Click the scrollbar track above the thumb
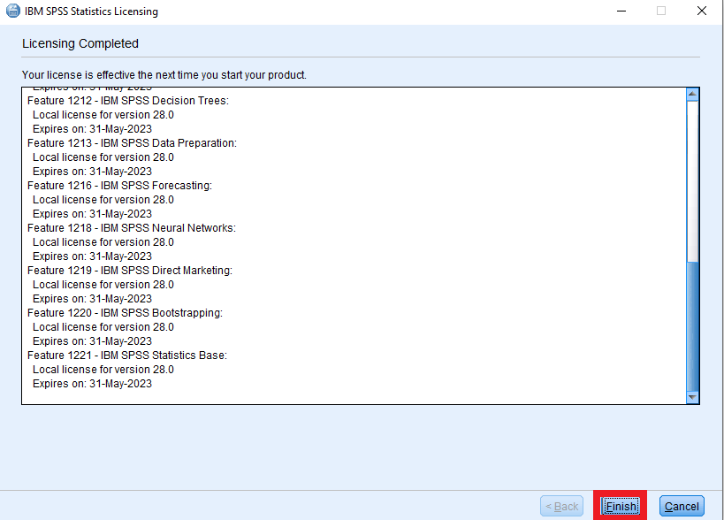 click(692, 177)
